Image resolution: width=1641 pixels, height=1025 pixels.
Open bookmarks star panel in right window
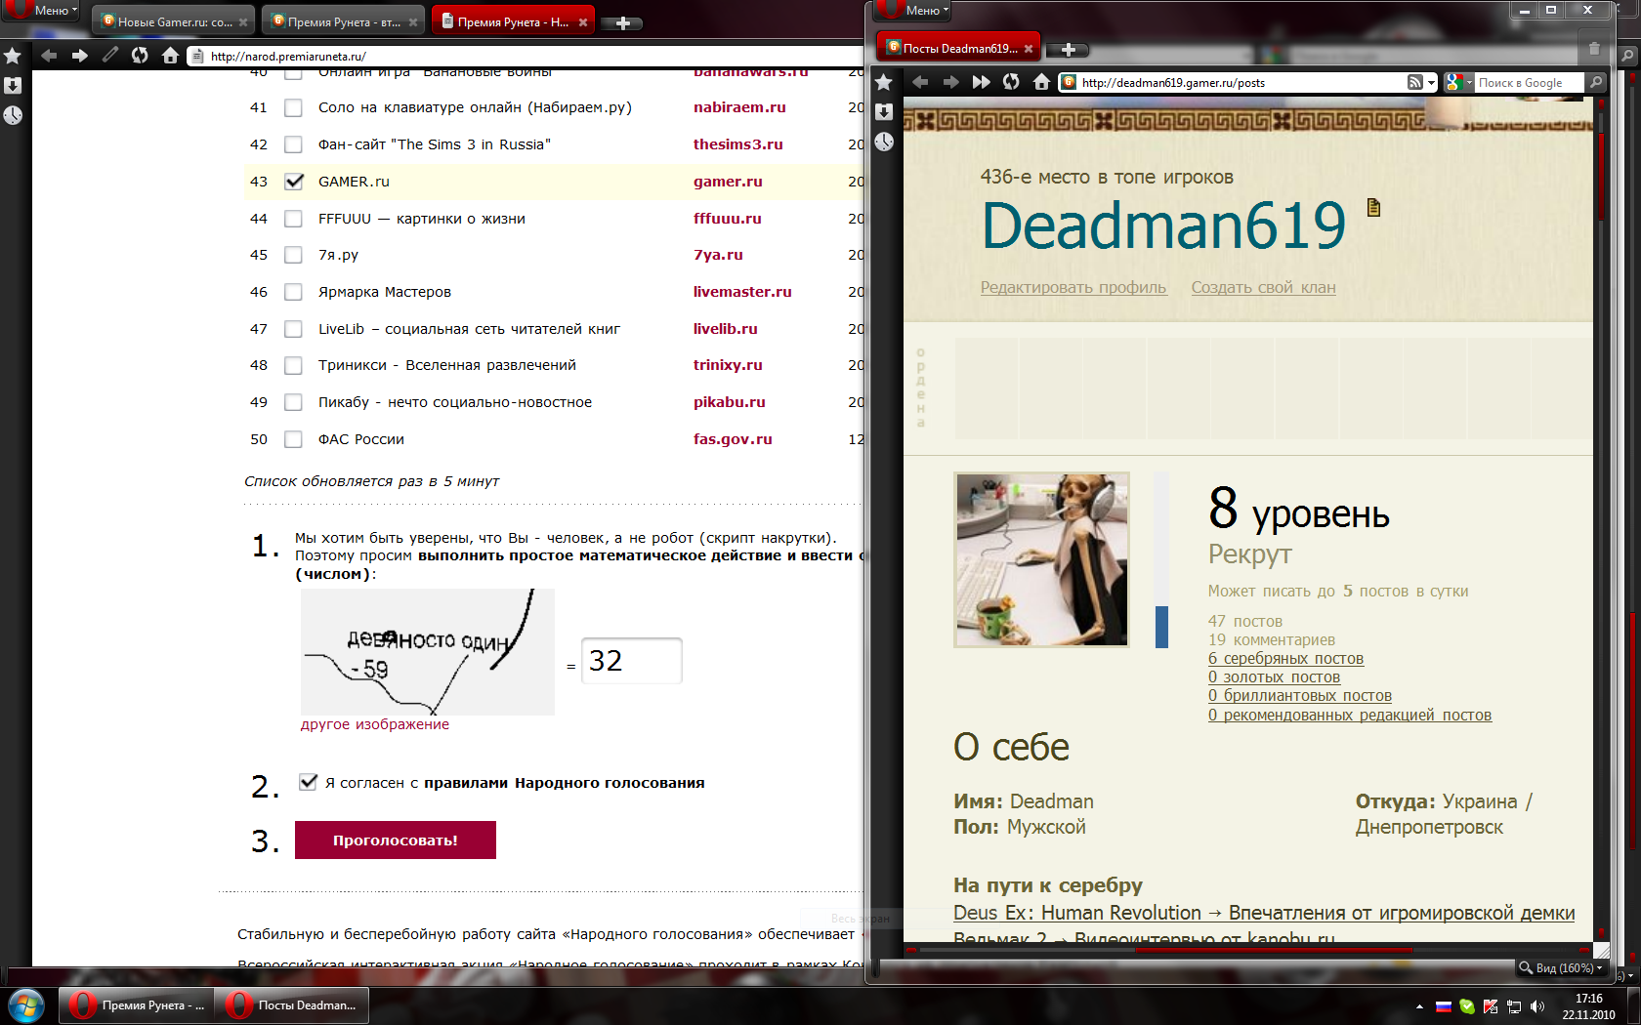point(884,82)
